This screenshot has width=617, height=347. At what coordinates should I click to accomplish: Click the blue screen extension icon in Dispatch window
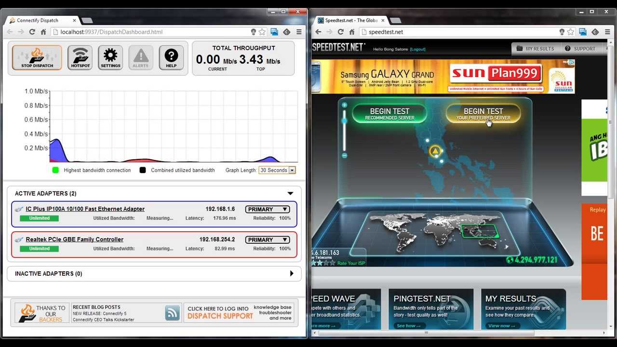(x=274, y=32)
